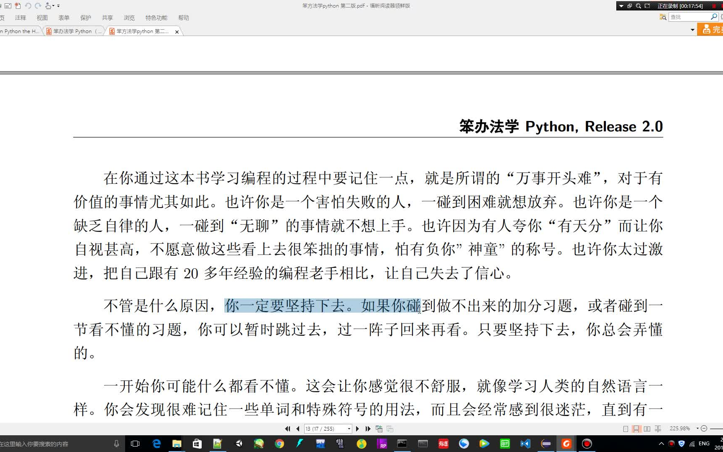Screen dimensions: 723x452
Task: Open the folder search (advanced find) icon
Action: (663, 17)
